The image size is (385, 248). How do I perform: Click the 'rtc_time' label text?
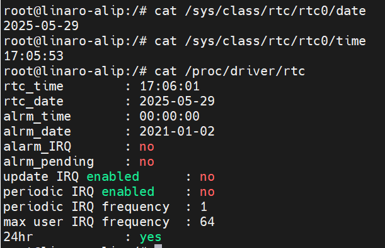point(33,87)
